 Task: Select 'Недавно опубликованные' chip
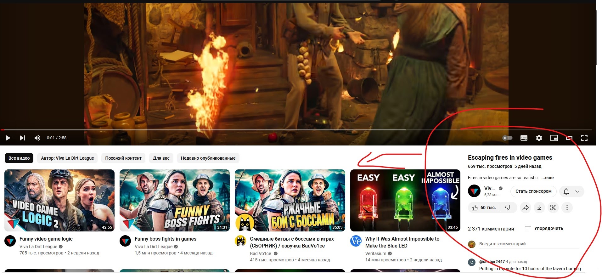click(208, 158)
